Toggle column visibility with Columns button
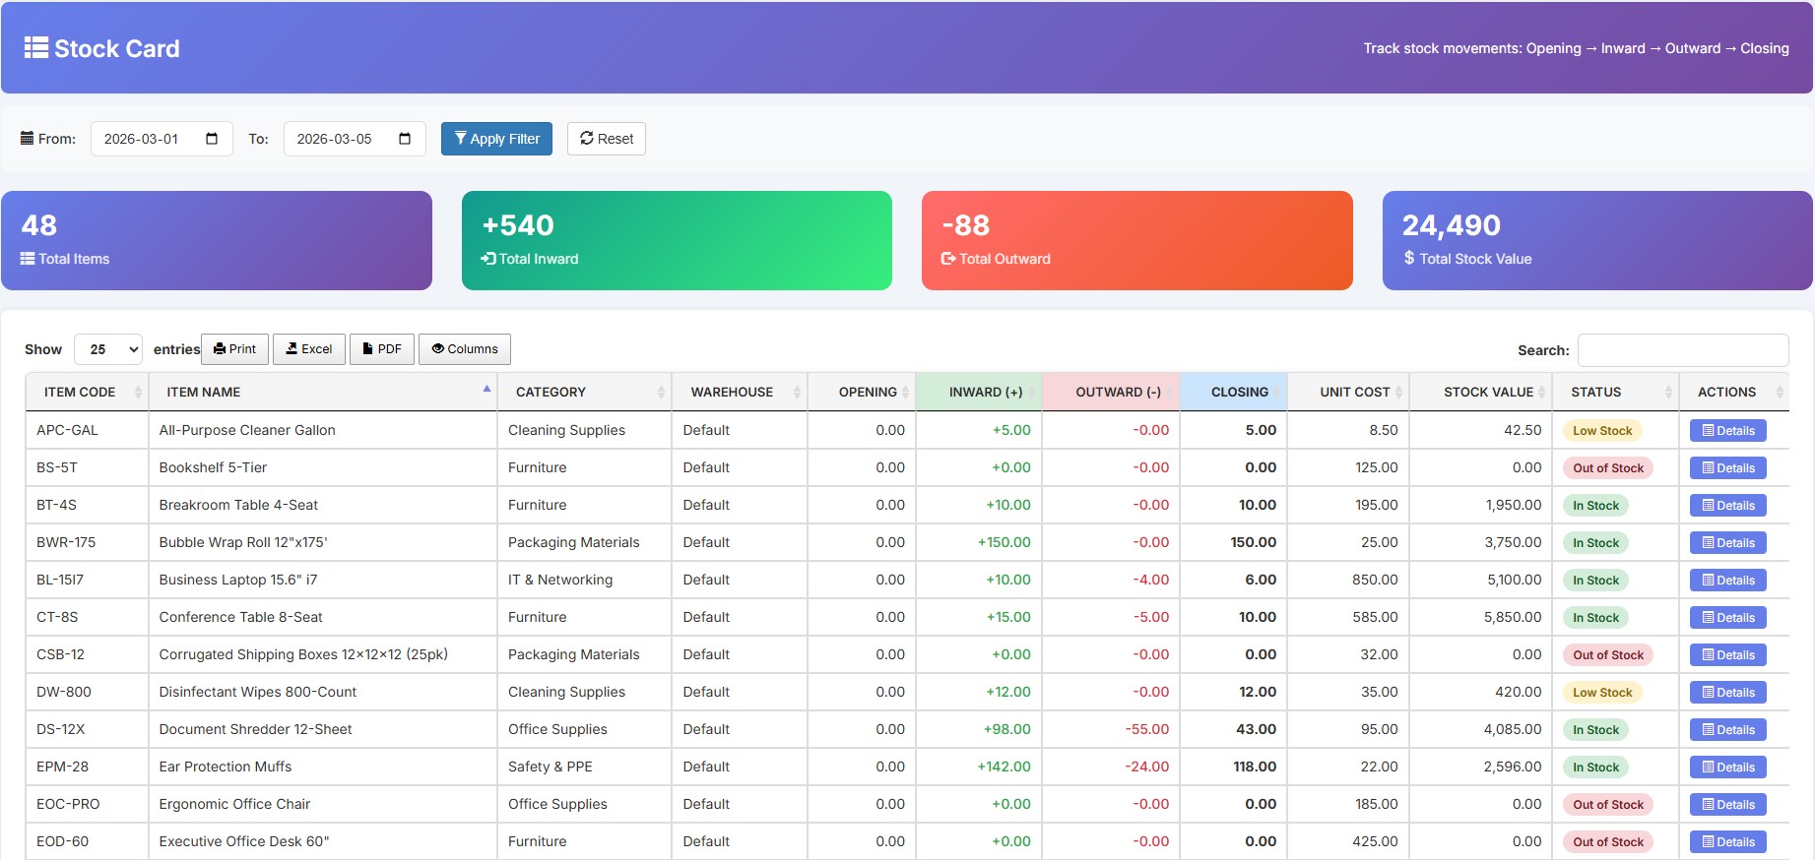 tap(465, 349)
